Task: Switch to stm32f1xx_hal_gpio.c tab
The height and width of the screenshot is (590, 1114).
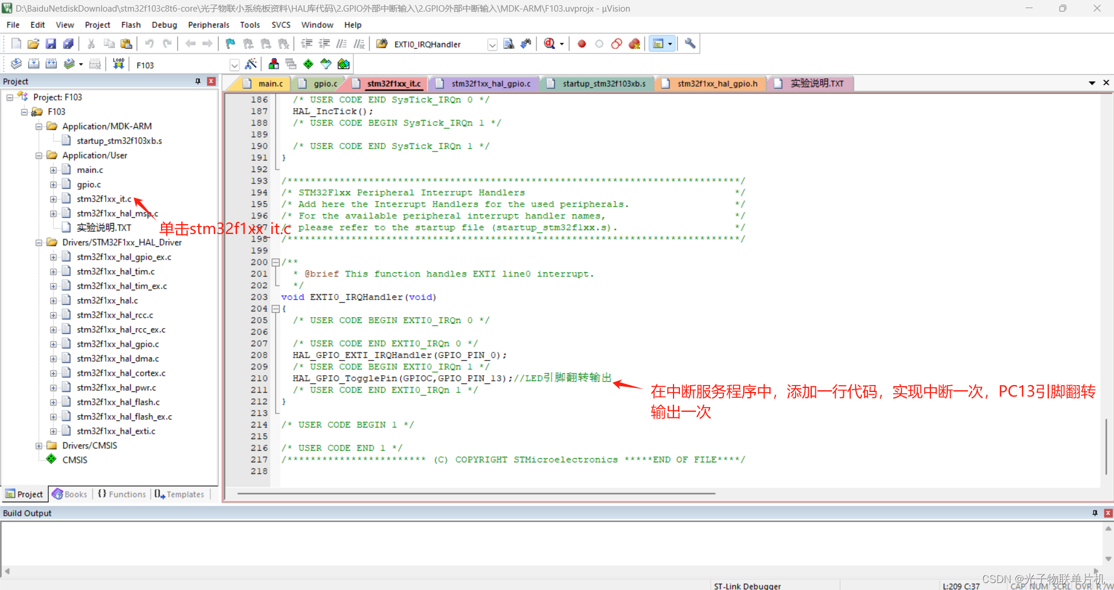Action: [485, 84]
